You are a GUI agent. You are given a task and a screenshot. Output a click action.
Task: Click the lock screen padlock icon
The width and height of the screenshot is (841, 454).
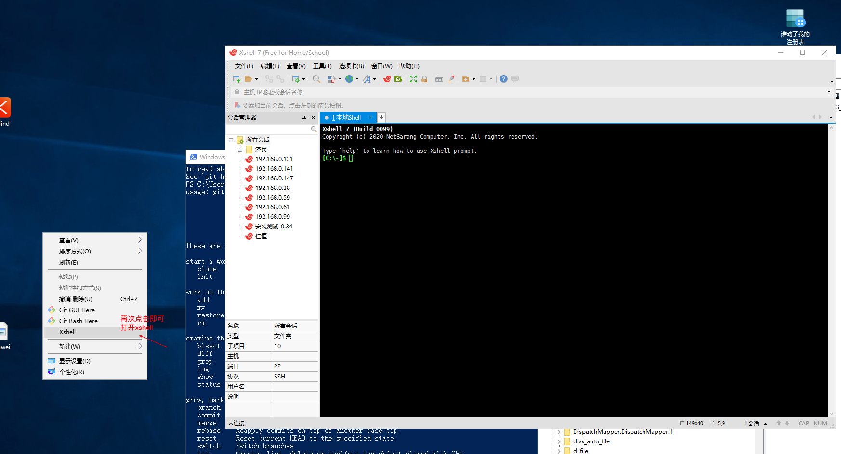(424, 79)
